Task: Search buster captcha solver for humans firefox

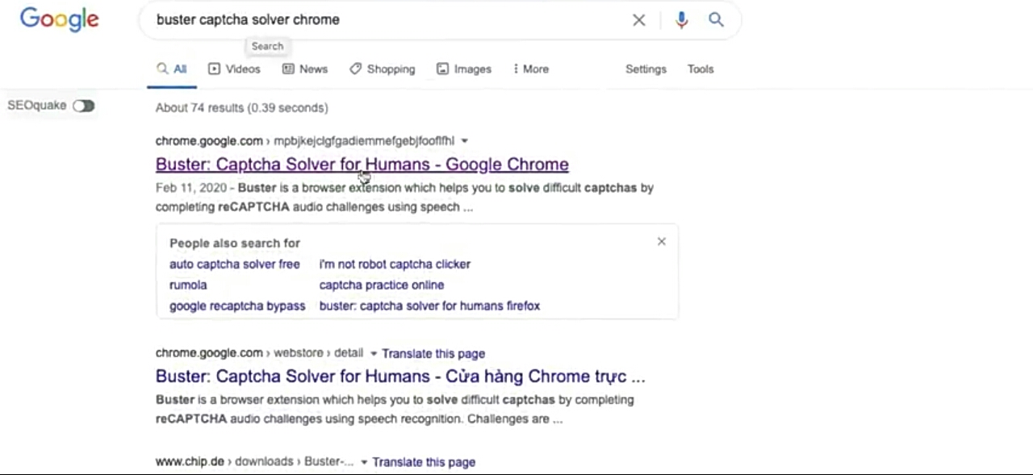Action: (x=429, y=306)
